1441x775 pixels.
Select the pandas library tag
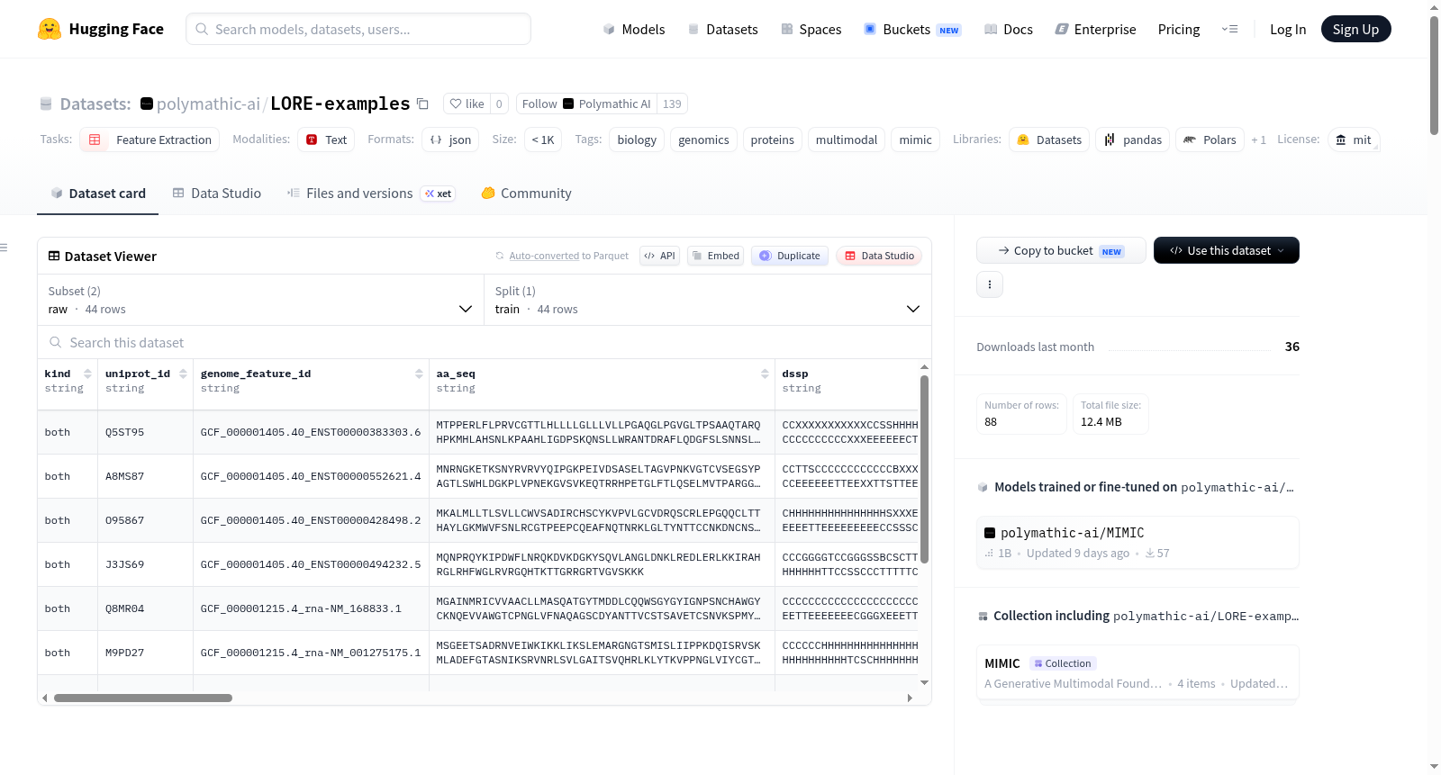(1133, 140)
